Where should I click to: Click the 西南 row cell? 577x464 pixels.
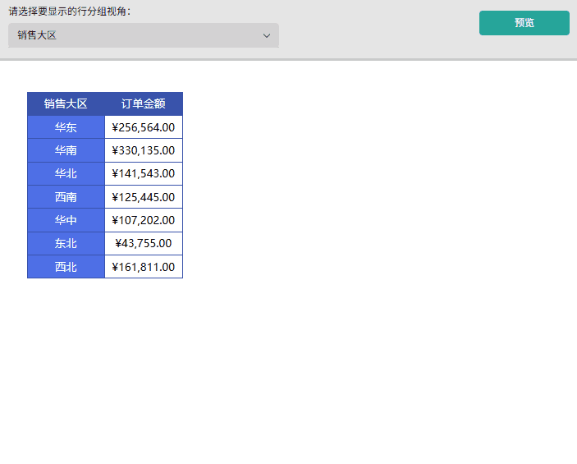(x=66, y=197)
